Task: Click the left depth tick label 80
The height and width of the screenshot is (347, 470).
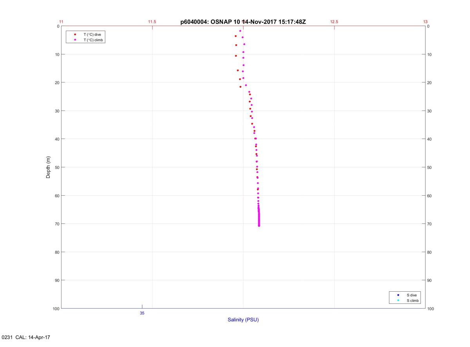Action: pyautogui.click(x=57, y=252)
